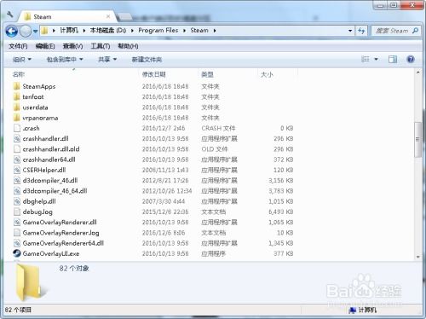Expand the arrow after Steam in path
This screenshot has height=319, width=426.
(x=215, y=31)
